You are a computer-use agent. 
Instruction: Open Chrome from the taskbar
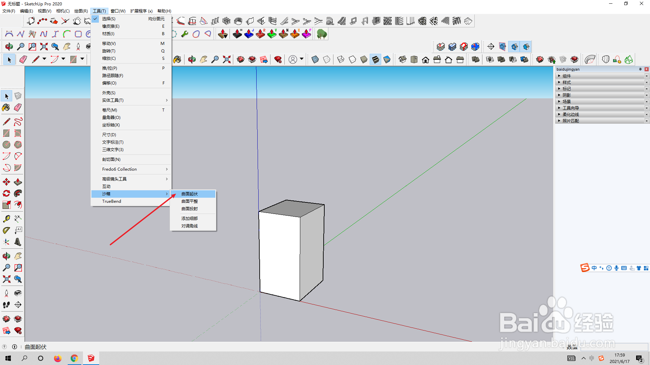point(74,358)
